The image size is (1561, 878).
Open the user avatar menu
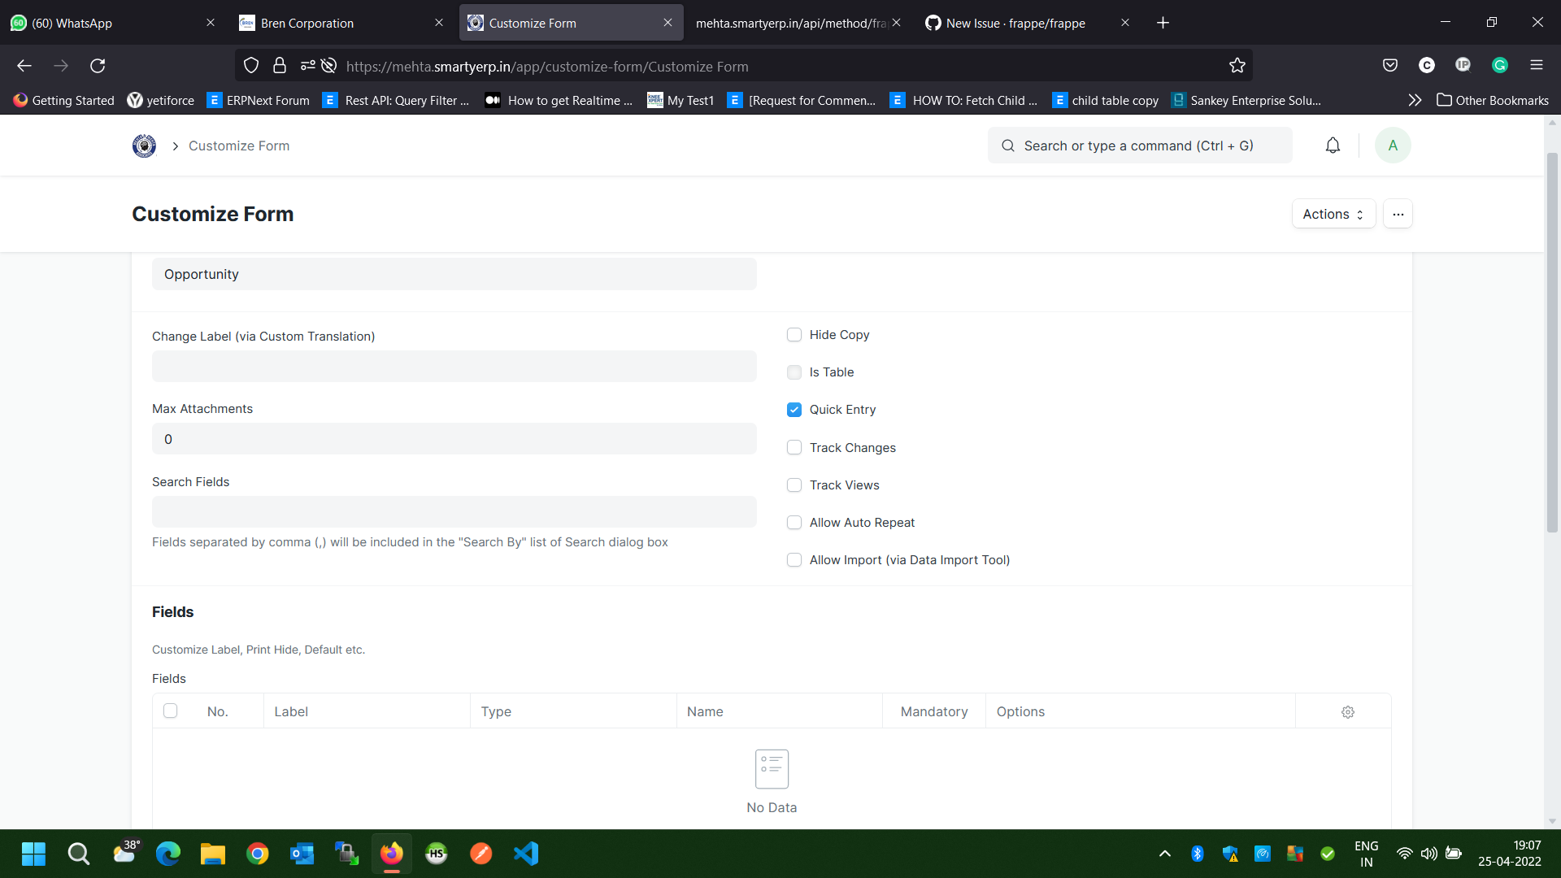(1392, 145)
